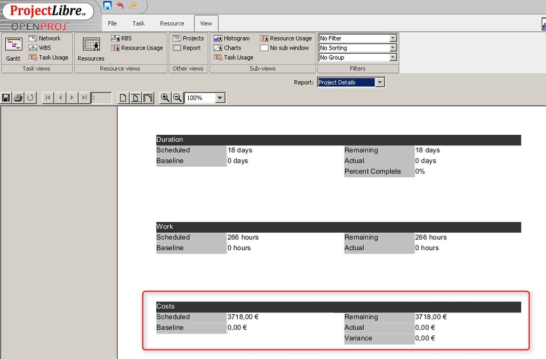The width and height of the screenshot is (546, 359).
Task: Open the Resources view
Action: (x=91, y=47)
